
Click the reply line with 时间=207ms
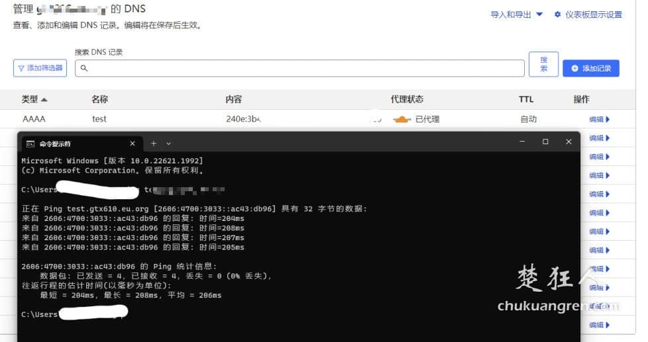click(x=133, y=237)
